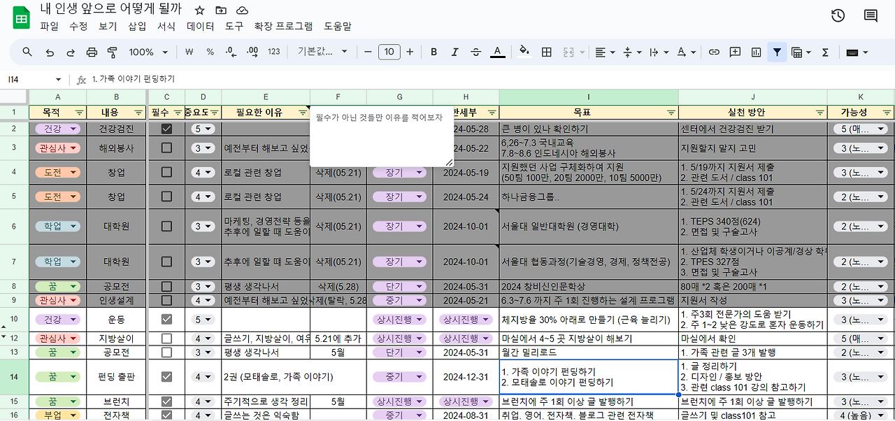This screenshot has height=421, width=895.
Task: Open the 중기 dropdown in 펀딩 출판 row
Action: 399,376
